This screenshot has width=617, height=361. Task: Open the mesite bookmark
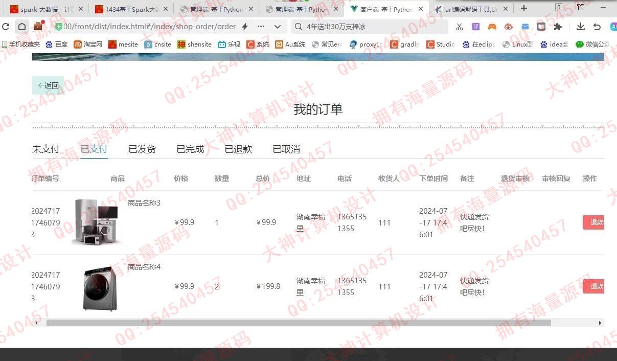[x=123, y=44]
